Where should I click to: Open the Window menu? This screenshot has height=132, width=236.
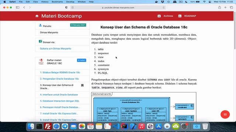coord(81,2)
